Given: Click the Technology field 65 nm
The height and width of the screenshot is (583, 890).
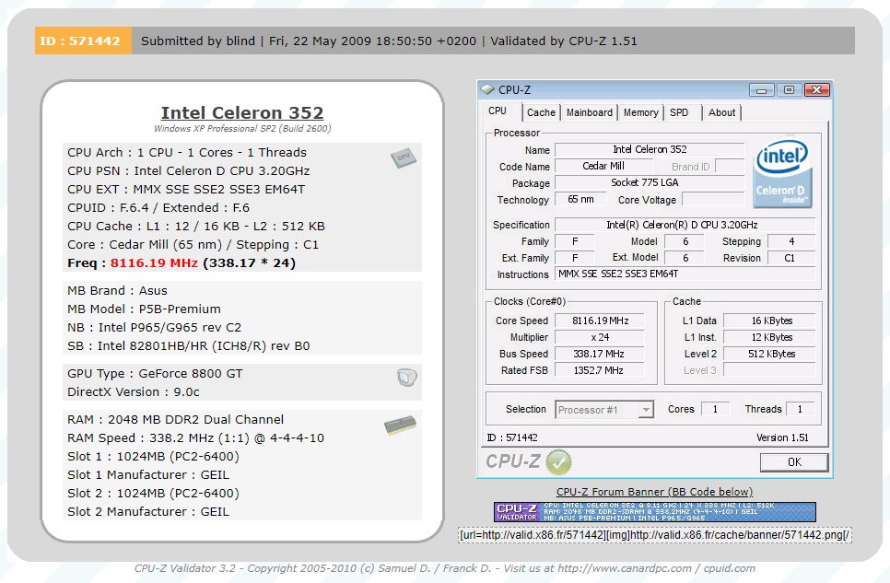Looking at the screenshot, I should point(580,199).
